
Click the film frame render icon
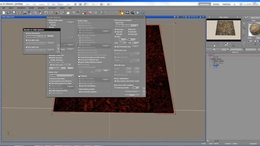click(x=127, y=13)
